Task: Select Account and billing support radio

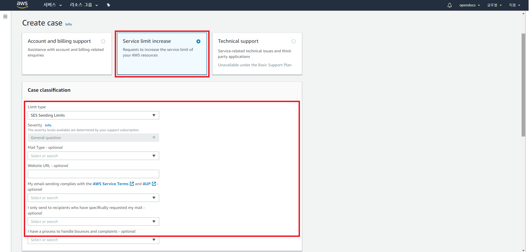Action: [103, 41]
